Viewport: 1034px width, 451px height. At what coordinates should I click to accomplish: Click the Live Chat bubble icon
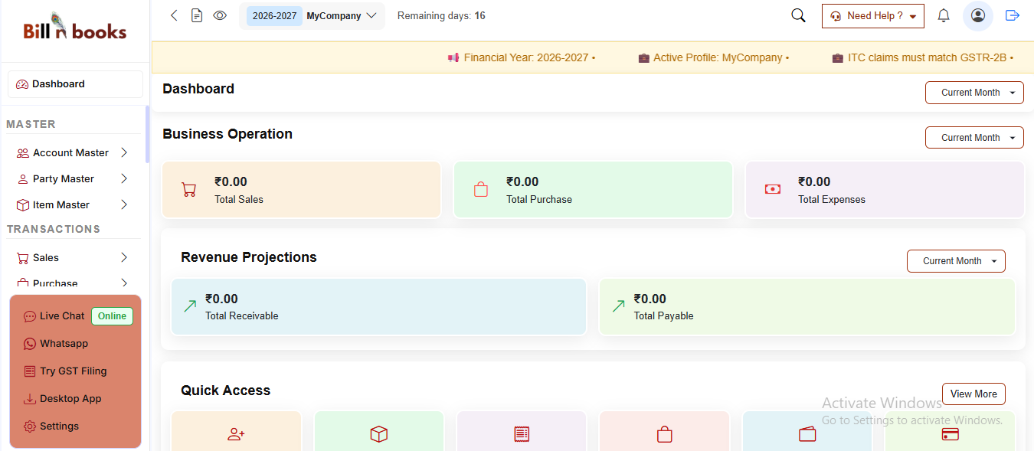(x=30, y=316)
